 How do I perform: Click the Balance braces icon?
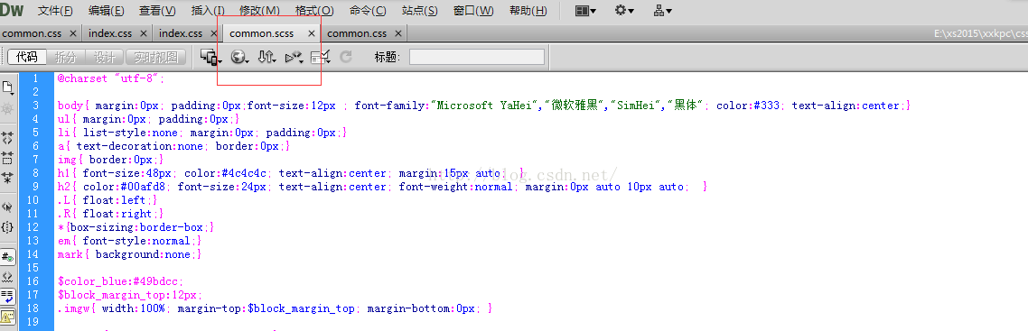point(8,227)
